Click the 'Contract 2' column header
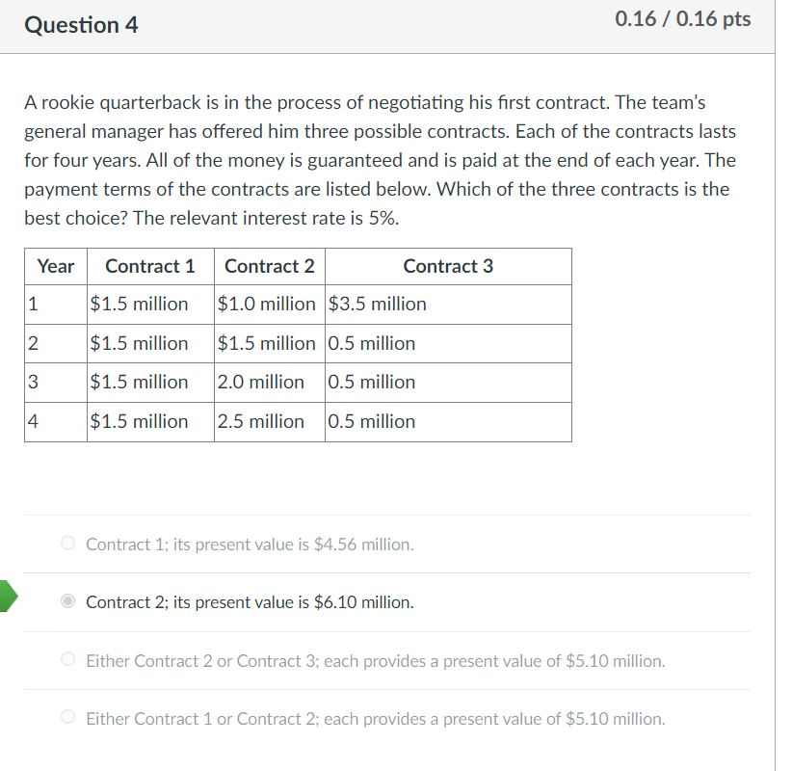Viewport: 792px width, 771px height. [269, 266]
